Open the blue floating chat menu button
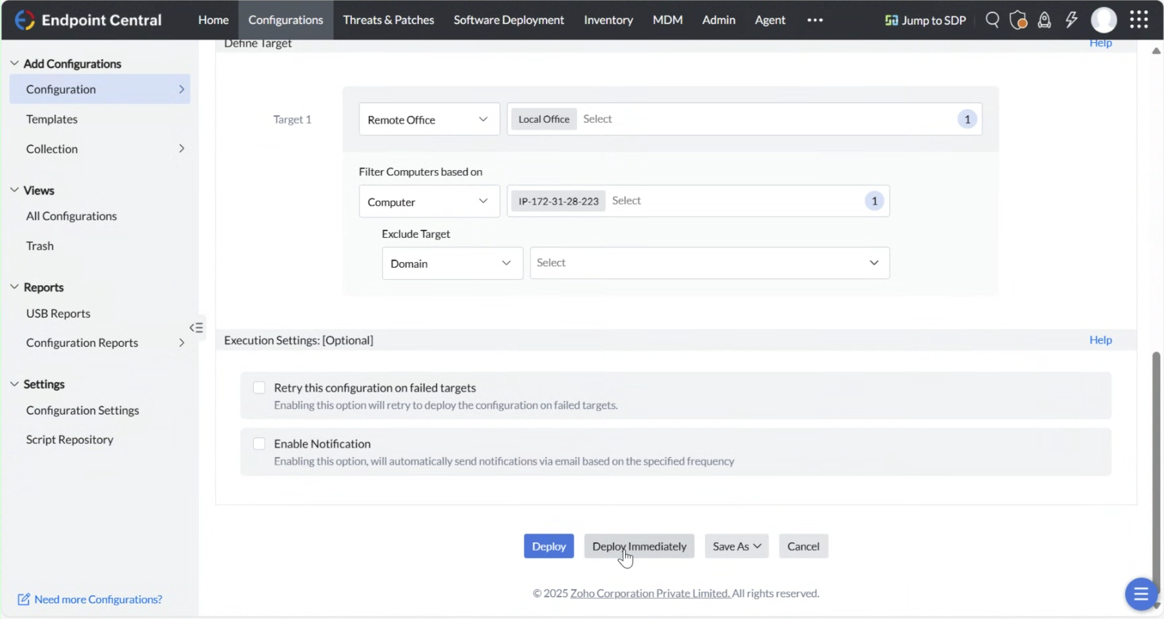1164x619 pixels. (1140, 594)
